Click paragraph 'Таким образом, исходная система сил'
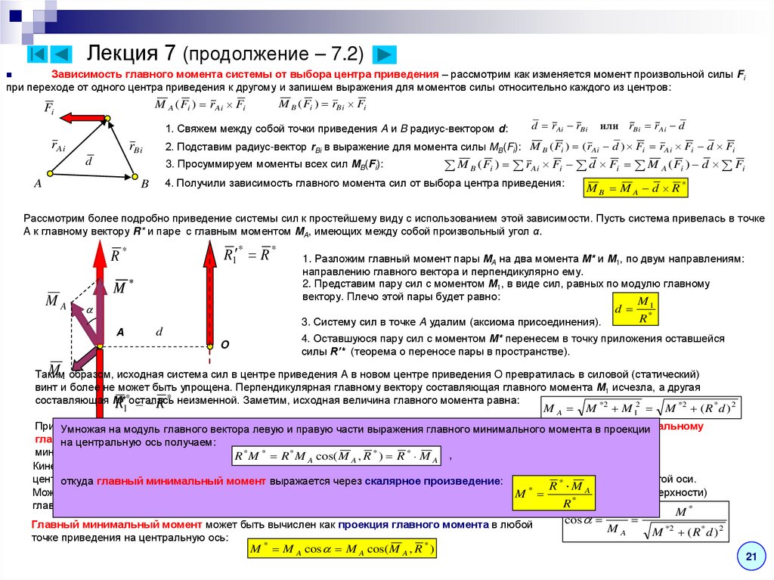 (x=368, y=387)
